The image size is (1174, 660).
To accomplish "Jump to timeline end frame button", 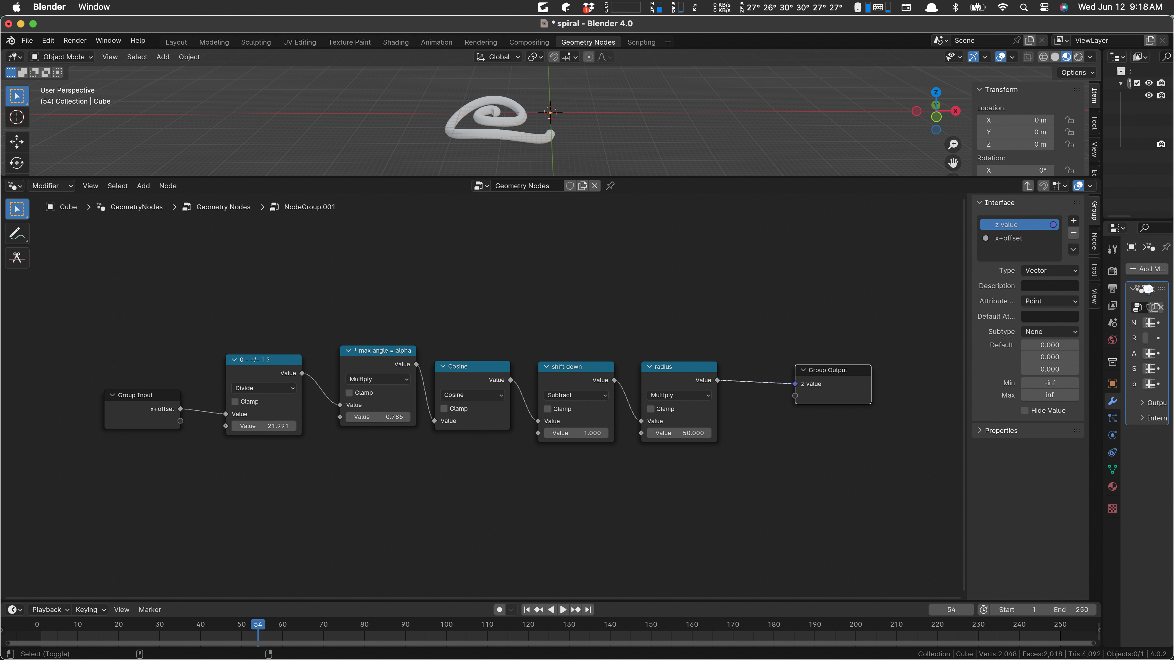I will [588, 610].
